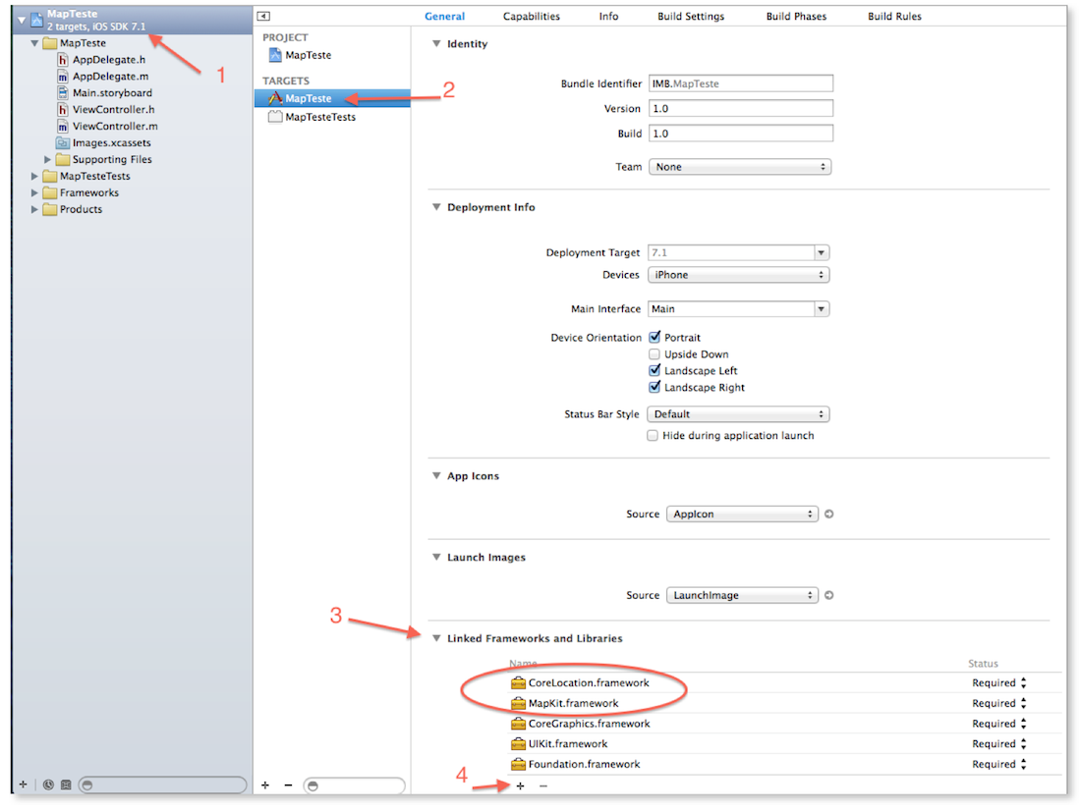Open the Team dropdown
Viewport: 1081px width, 812px height.
(x=740, y=167)
